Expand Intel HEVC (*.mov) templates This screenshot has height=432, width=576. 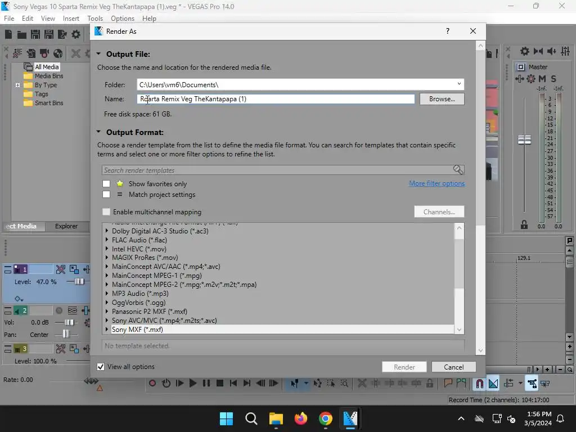[x=107, y=248]
